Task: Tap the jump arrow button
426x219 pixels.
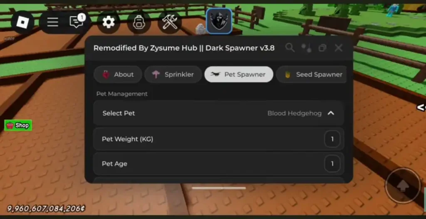Action: (403, 186)
